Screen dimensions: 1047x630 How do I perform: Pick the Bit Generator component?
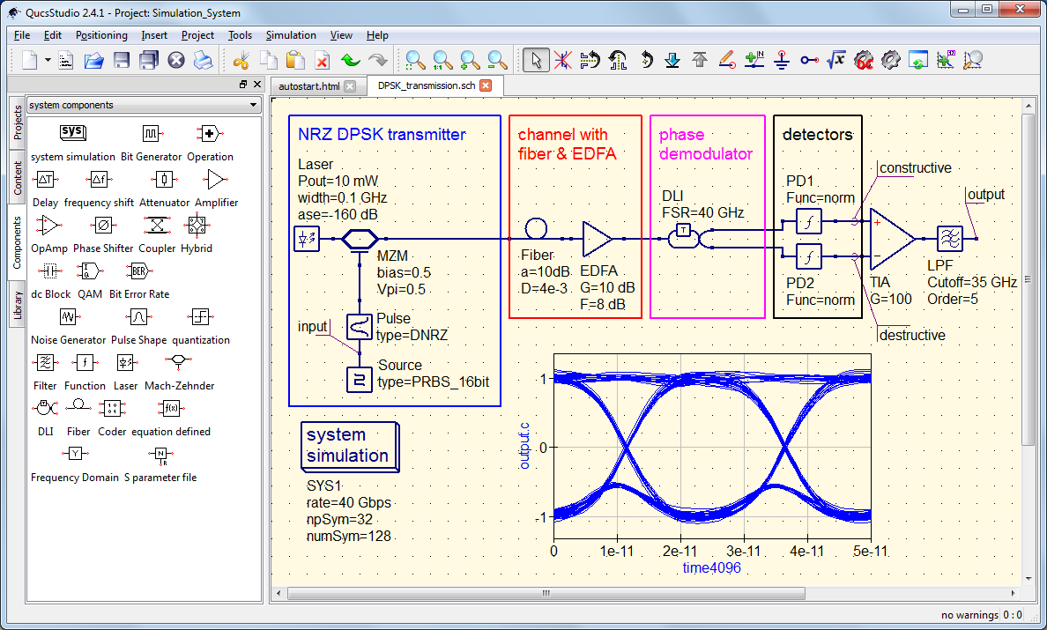click(151, 134)
